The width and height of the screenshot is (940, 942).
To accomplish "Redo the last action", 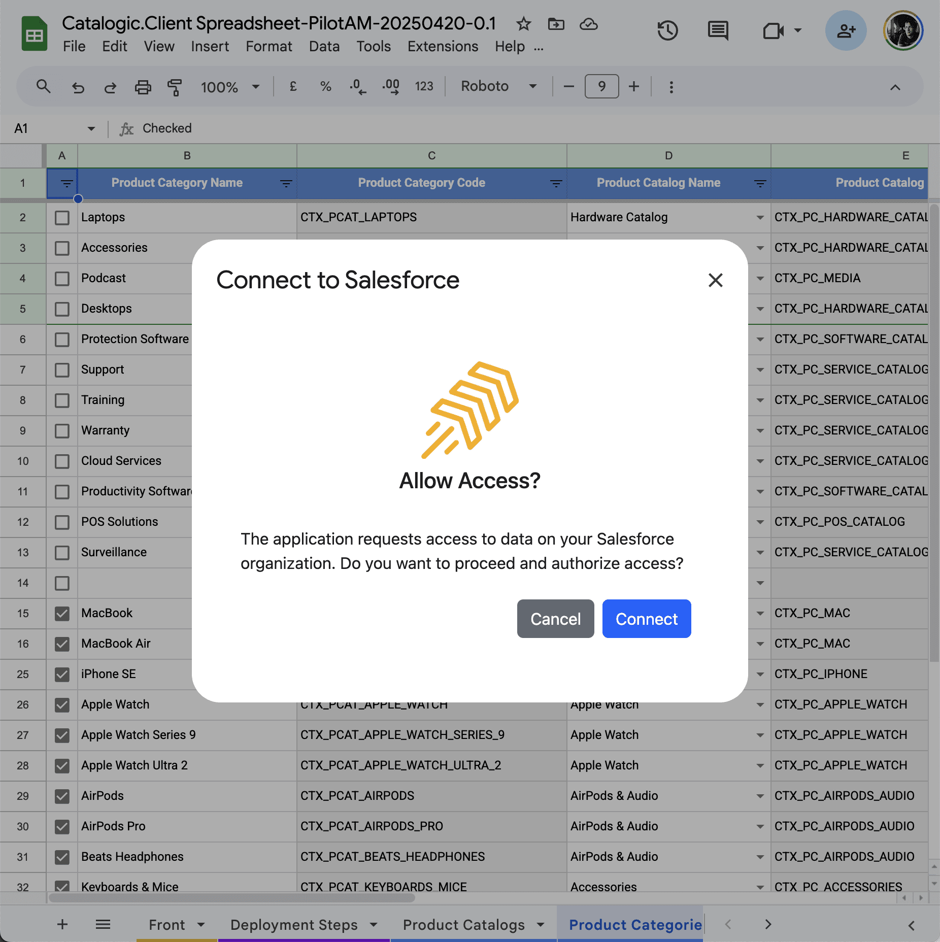I will (x=110, y=87).
